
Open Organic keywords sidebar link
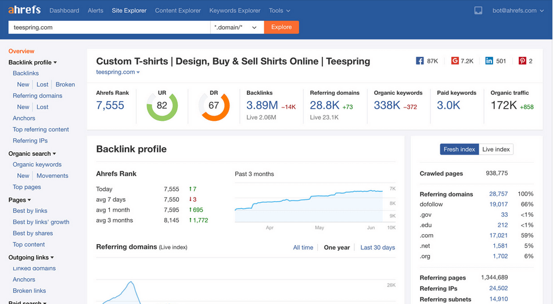coord(37,164)
